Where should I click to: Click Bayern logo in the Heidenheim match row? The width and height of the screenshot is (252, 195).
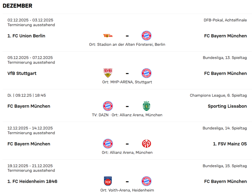pos(146,181)
